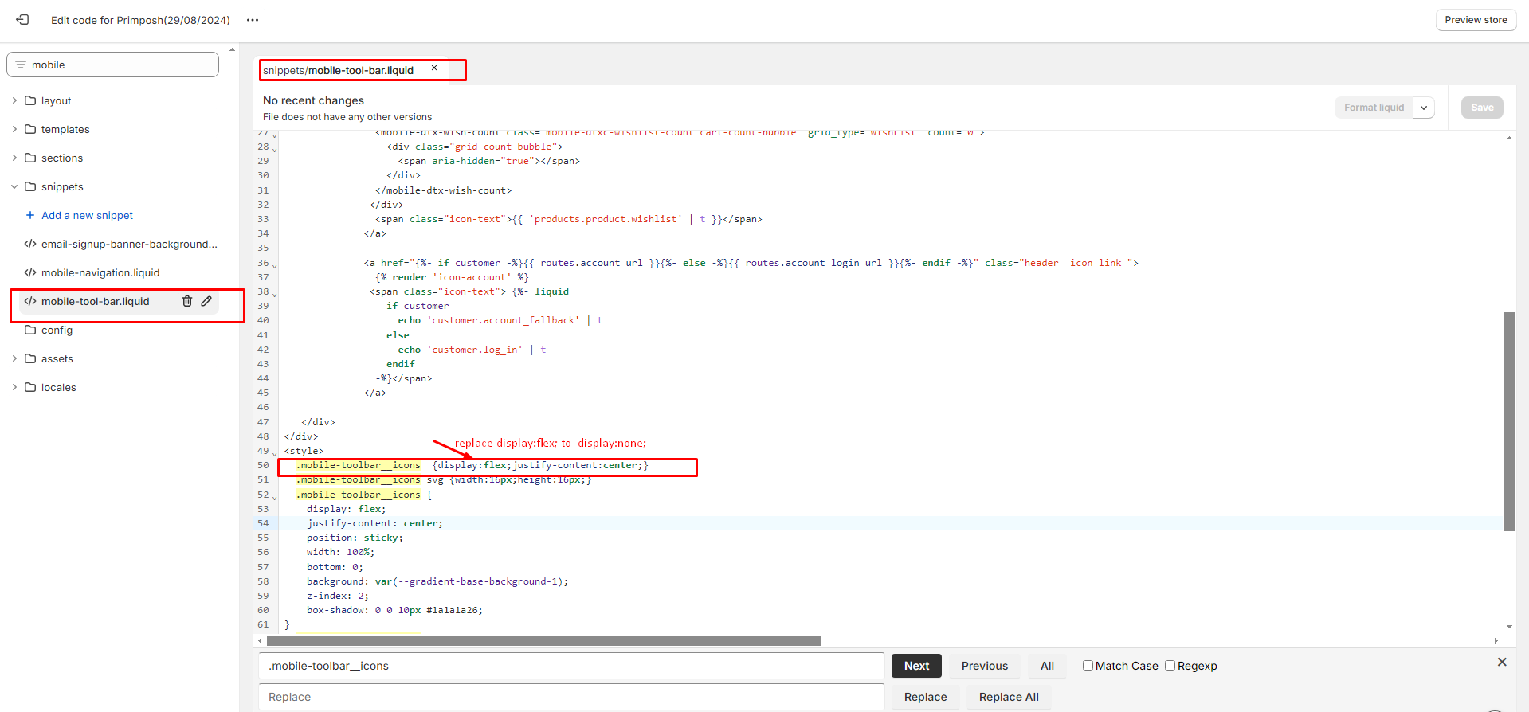Click Previous to find prior match

984,666
